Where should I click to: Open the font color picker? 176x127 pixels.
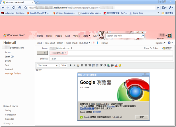pos(116,65)
